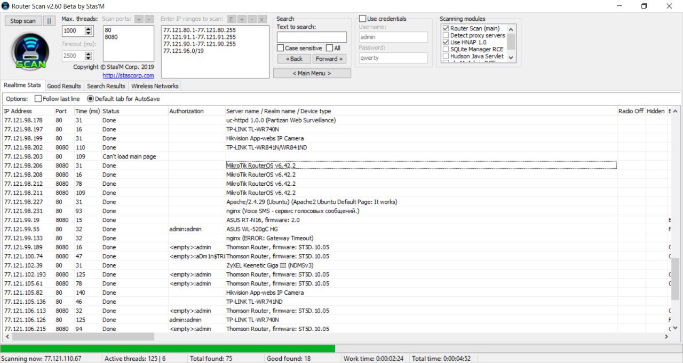
Task: Click the Router Scan title bar icon
Action: pos(5,6)
